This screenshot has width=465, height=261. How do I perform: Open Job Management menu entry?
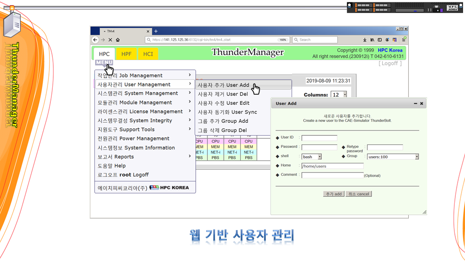(x=145, y=75)
